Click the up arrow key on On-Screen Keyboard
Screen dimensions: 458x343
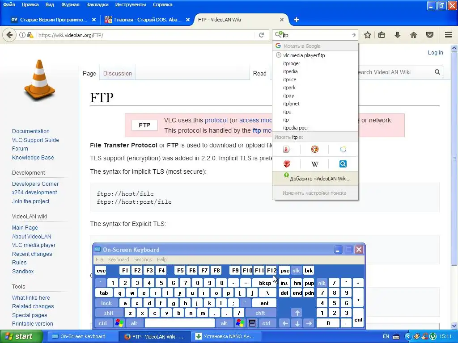(x=297, y=313)
